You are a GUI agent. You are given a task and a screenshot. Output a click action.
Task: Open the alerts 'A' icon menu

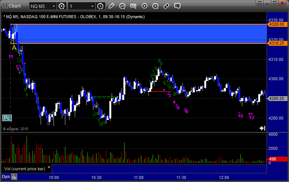155,6
